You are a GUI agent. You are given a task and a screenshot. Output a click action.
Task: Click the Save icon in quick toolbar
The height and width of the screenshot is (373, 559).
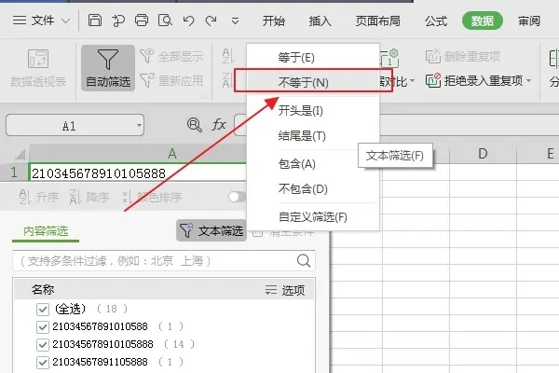[x=95, y=21]
